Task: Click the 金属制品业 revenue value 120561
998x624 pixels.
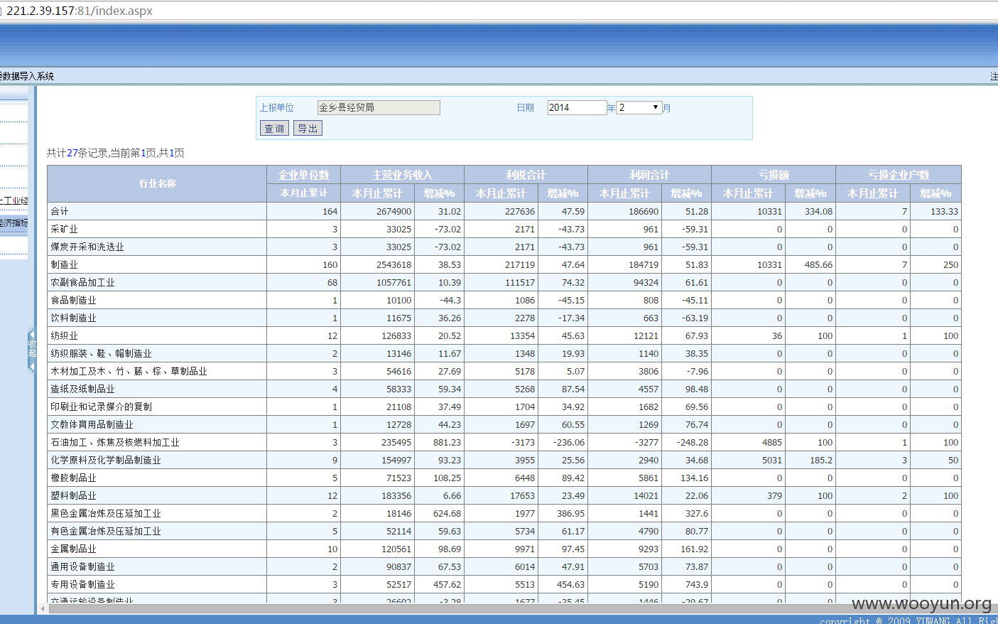Action: click(x=396, y=549)
